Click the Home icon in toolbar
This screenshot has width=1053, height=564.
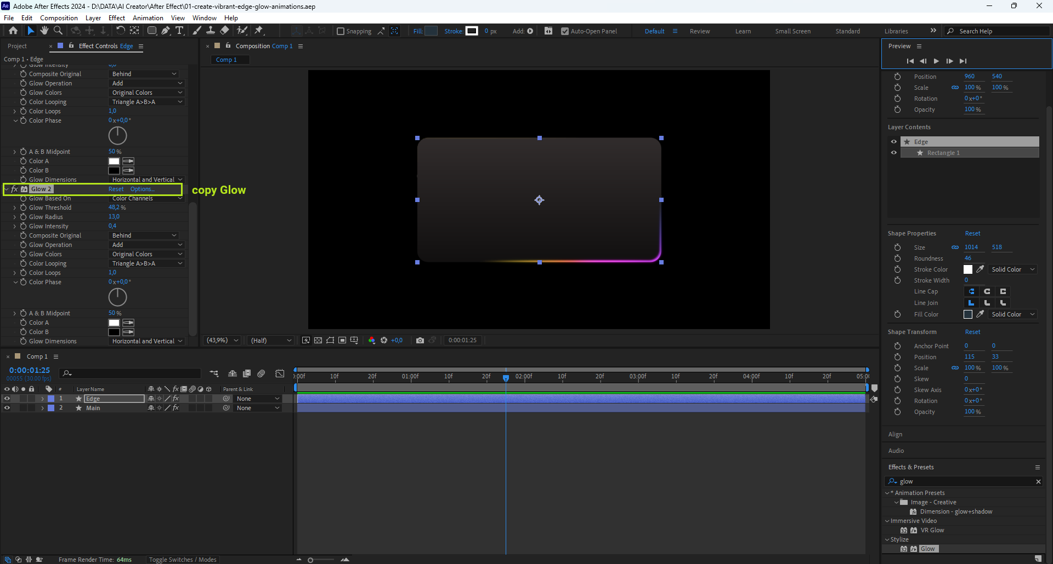coord(13,31)
